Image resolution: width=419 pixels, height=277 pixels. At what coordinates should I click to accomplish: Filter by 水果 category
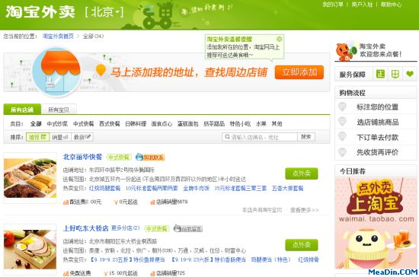[261, 123]
